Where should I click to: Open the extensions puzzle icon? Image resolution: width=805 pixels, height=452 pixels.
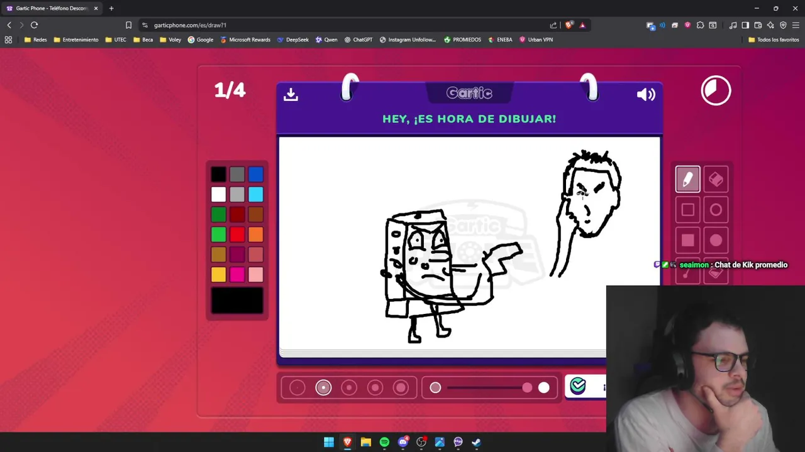coord(700,25)
